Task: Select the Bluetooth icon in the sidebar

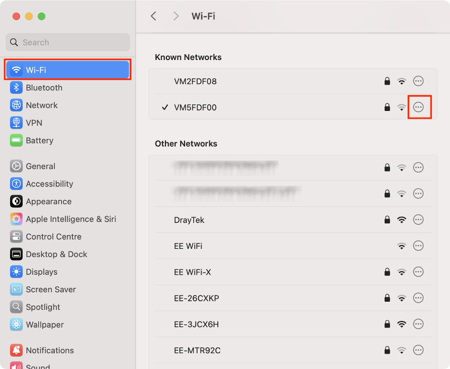Action: (16, 87)
